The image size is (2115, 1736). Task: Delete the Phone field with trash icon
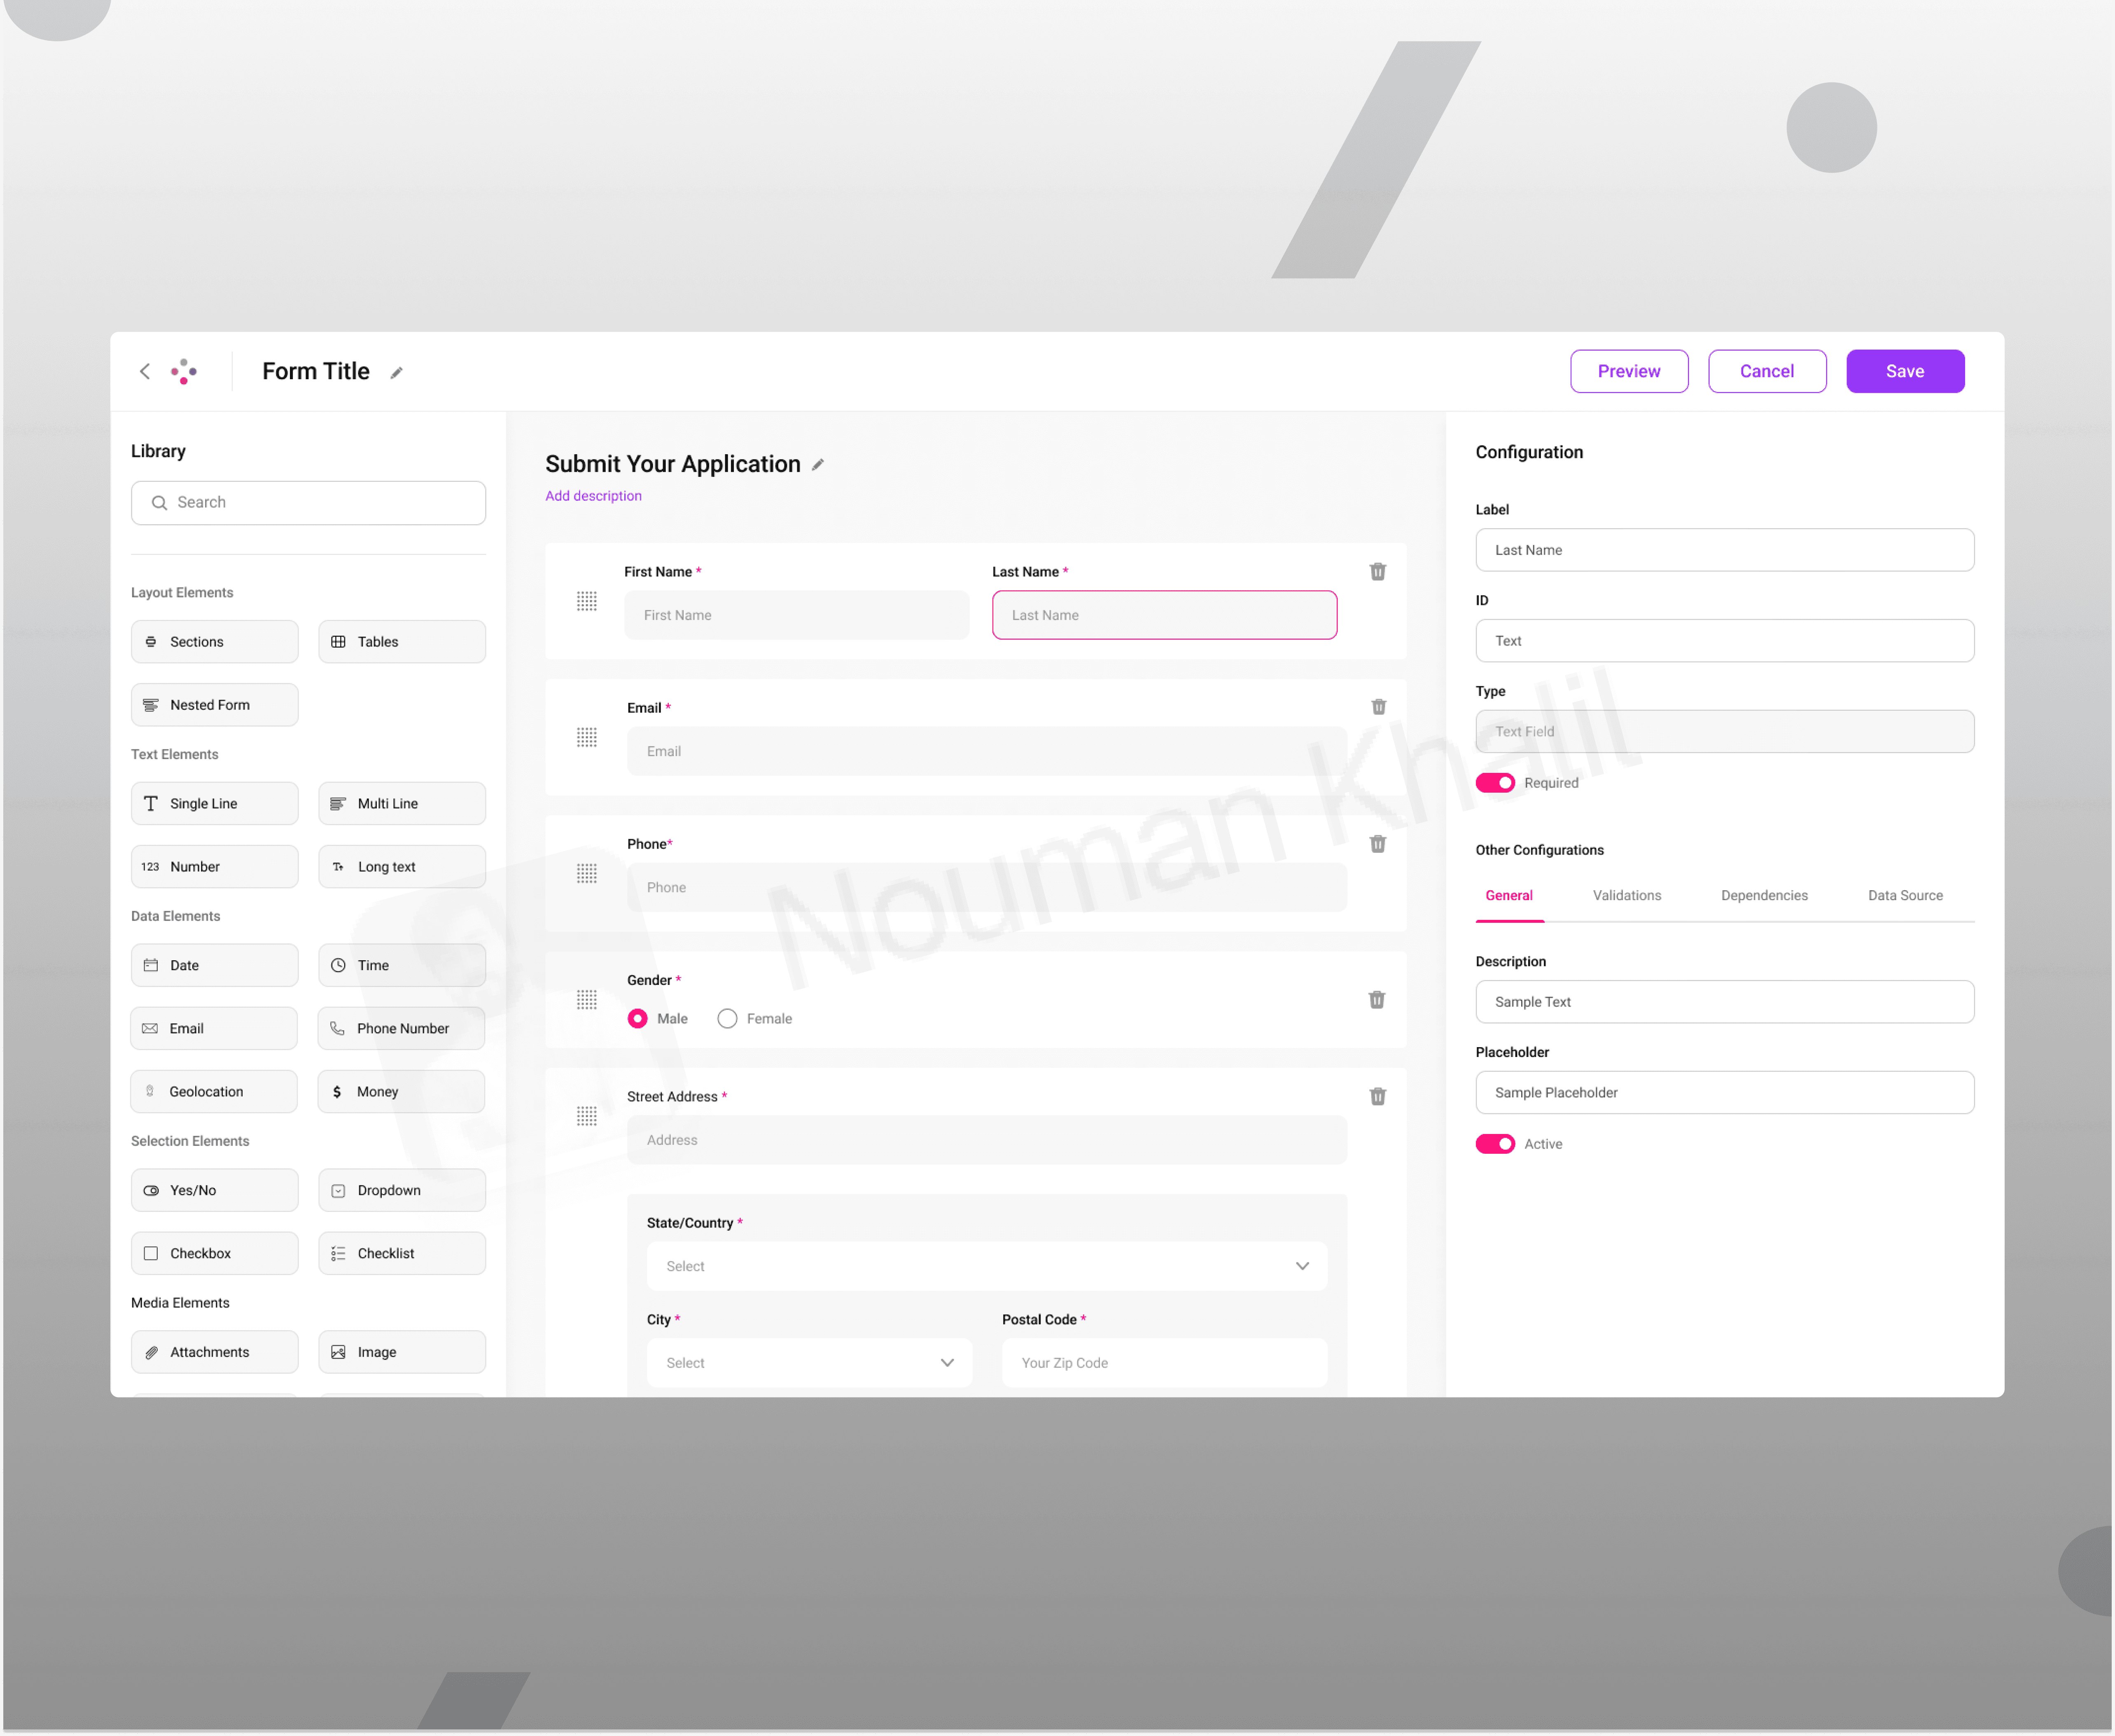click(x=1377, y=844)
